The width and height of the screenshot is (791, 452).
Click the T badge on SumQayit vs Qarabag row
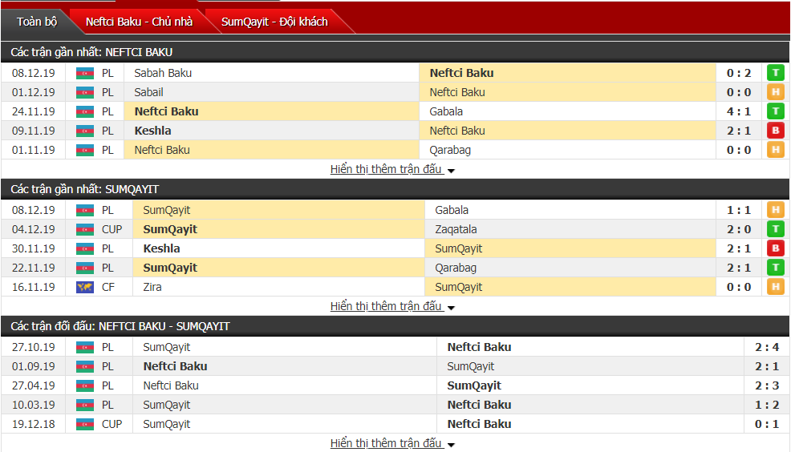coord(776,268)
